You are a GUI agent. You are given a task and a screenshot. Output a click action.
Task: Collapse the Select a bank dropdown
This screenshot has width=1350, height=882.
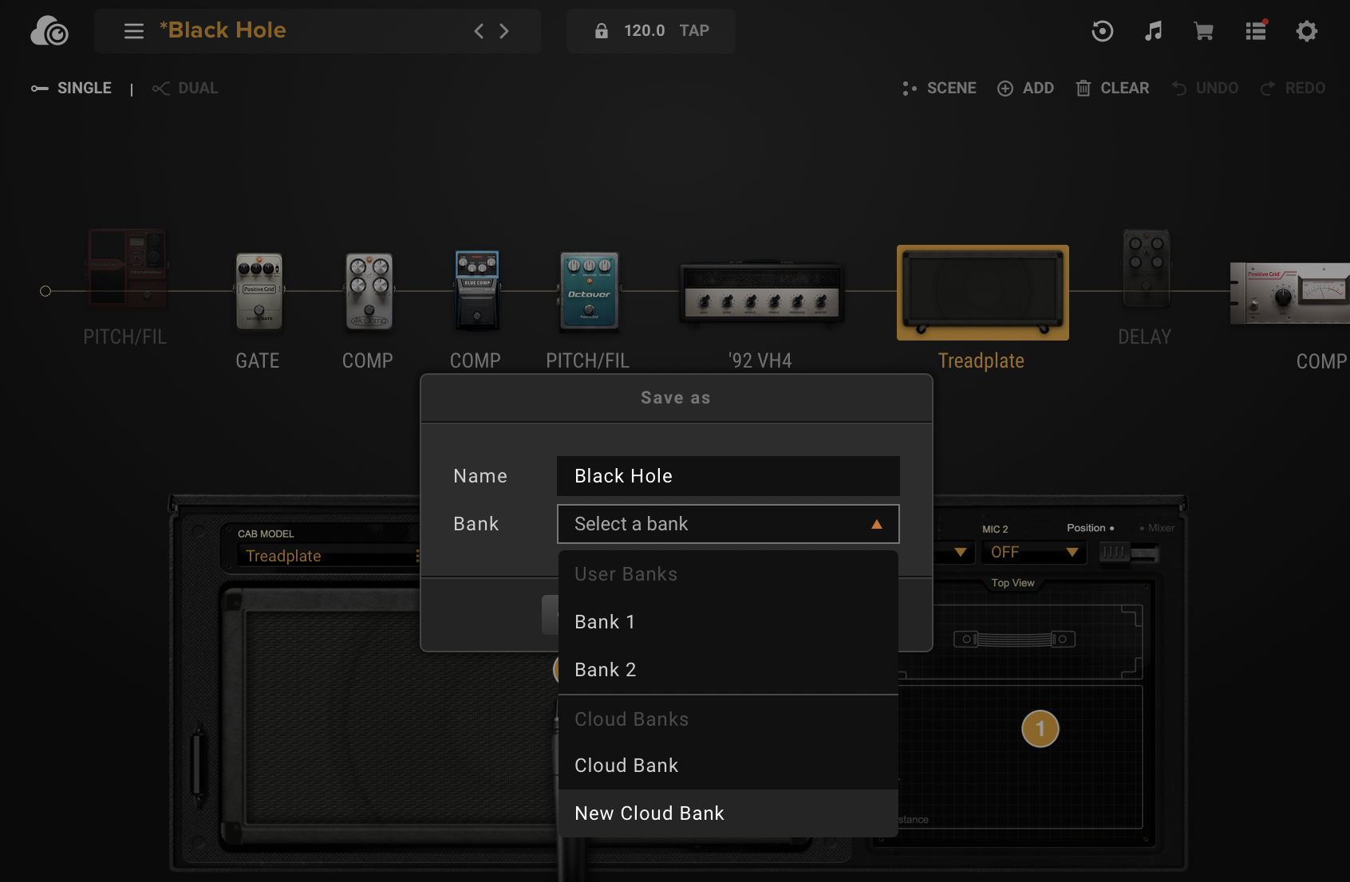coord(728,524)
